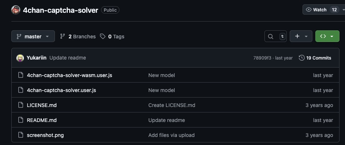Click the file icon beside LICENSE.md
Image resolution: width=345 pixels, height=145 pixels.
(x=21, y=105)
